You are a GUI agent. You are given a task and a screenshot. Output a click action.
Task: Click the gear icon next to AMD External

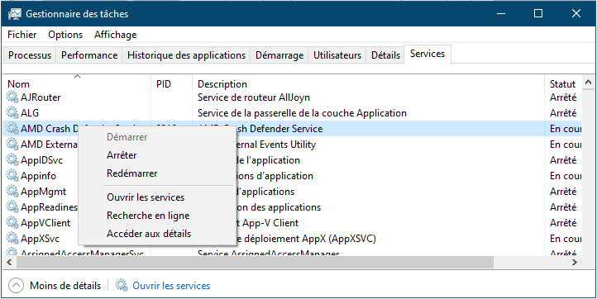[12, 145]
